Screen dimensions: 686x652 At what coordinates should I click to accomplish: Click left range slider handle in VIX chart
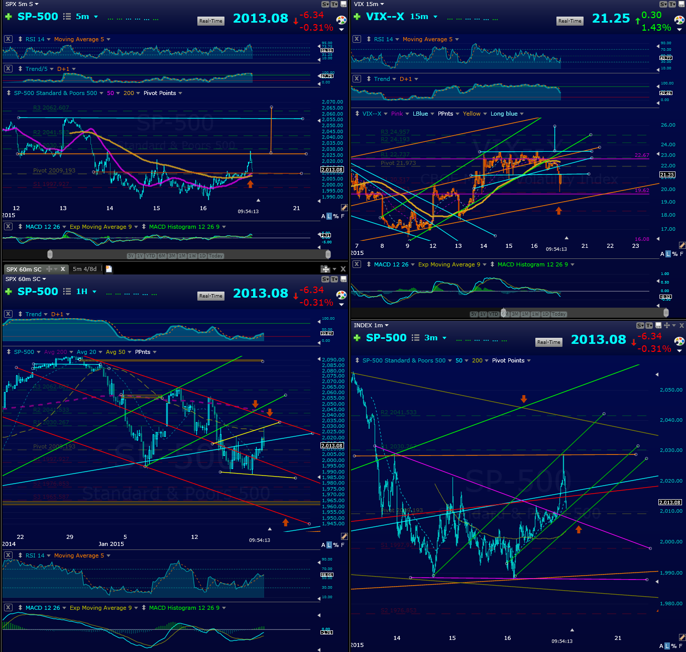(504, 313)
